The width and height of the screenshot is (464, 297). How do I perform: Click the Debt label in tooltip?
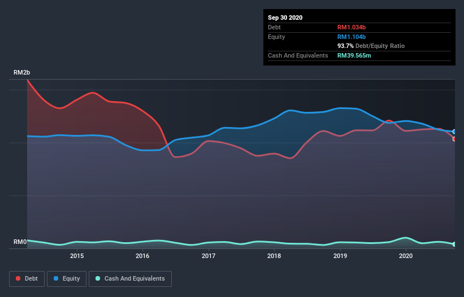(274, 27)
